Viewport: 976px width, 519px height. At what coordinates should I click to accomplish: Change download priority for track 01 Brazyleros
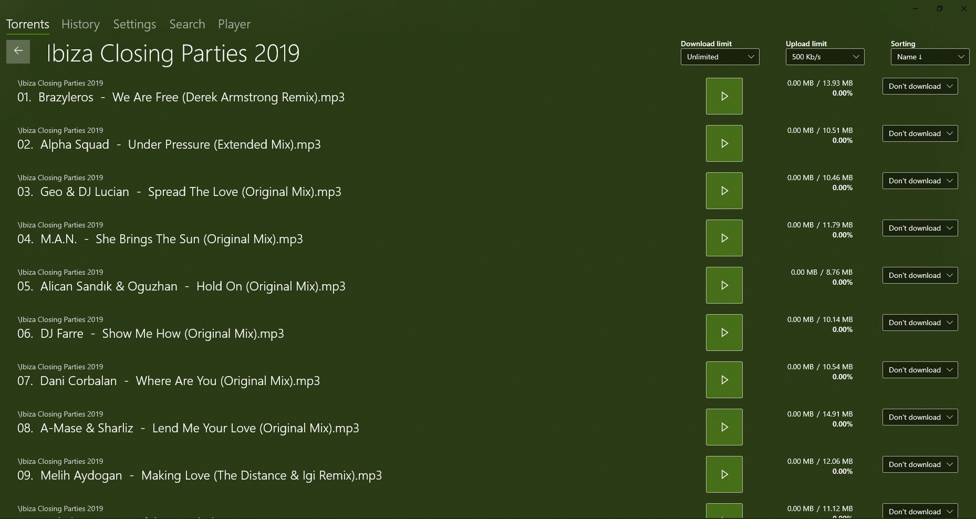click(x=920, y=86)
